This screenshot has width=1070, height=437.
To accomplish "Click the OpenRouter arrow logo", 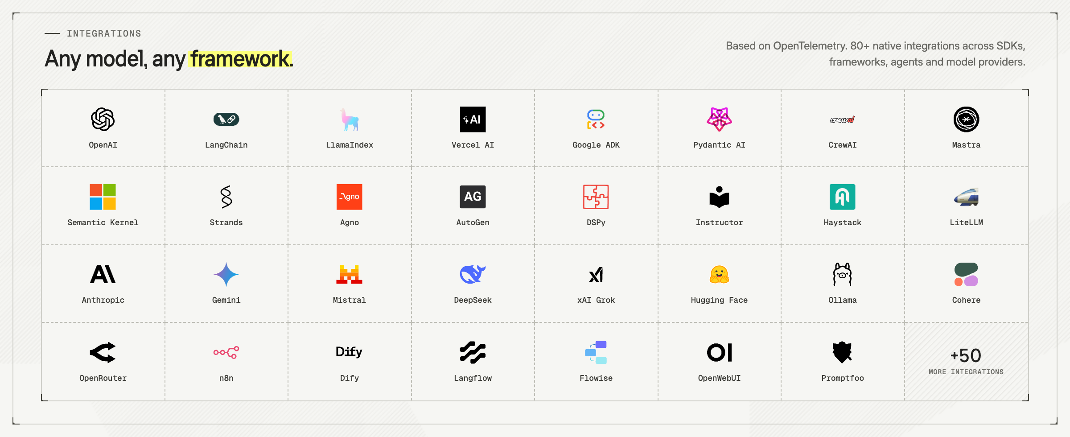I will (103, 352).
